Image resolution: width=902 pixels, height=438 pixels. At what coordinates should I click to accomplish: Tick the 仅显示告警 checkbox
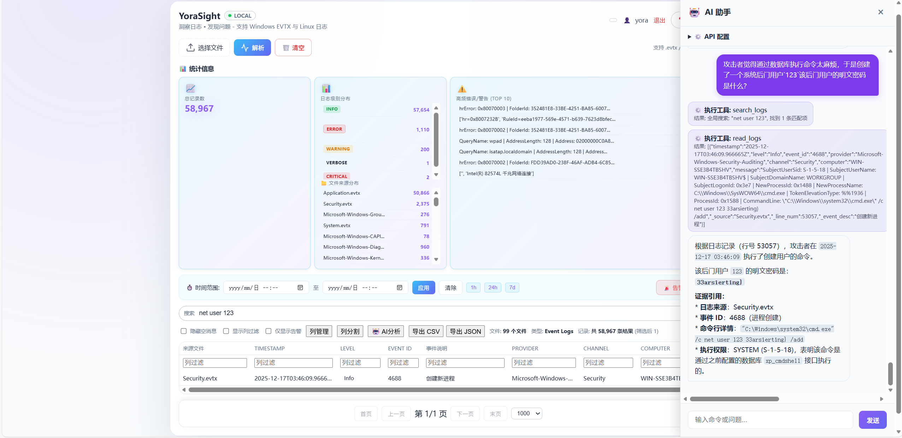coord(269,331)
